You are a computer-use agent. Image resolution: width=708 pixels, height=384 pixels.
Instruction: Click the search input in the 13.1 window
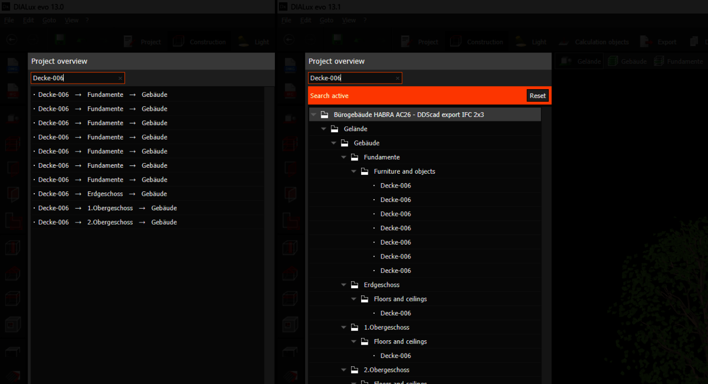point(351,79)
